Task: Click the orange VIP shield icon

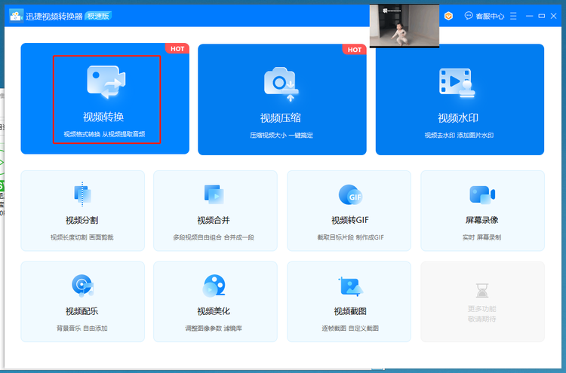Action: pyautogui.click(x=448, y=16)
